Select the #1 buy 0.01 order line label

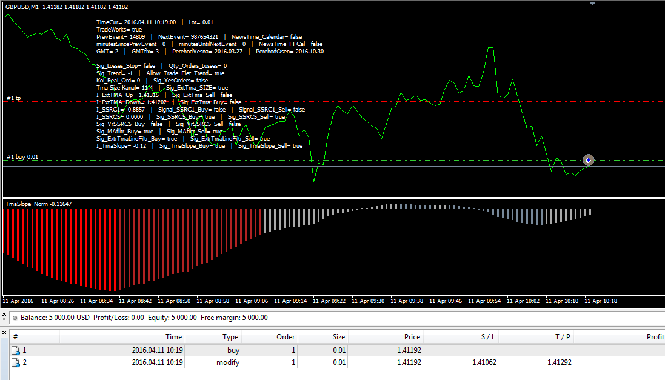pyautogui.click(x=22, y=157)
